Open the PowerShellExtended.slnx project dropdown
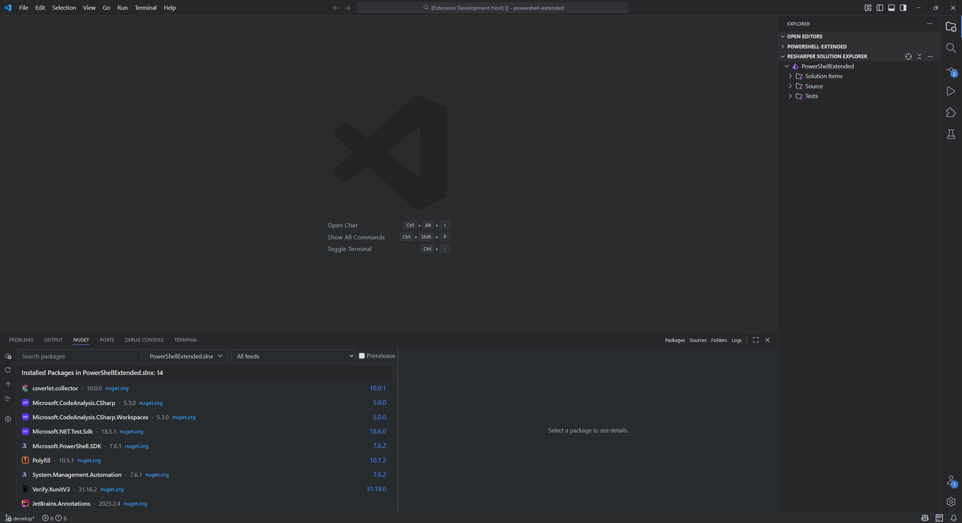 186,356
